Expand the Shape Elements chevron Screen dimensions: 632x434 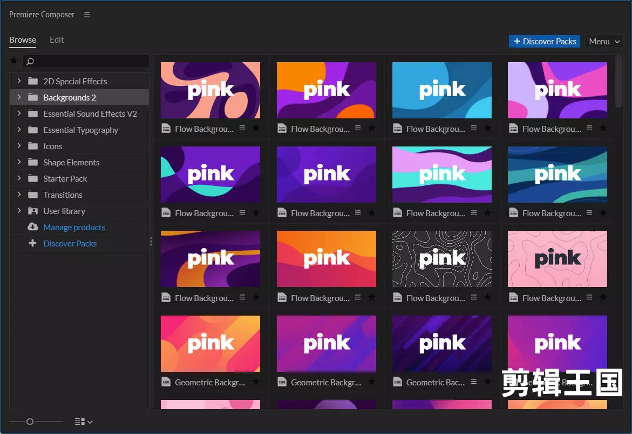[x=19, y=162]
